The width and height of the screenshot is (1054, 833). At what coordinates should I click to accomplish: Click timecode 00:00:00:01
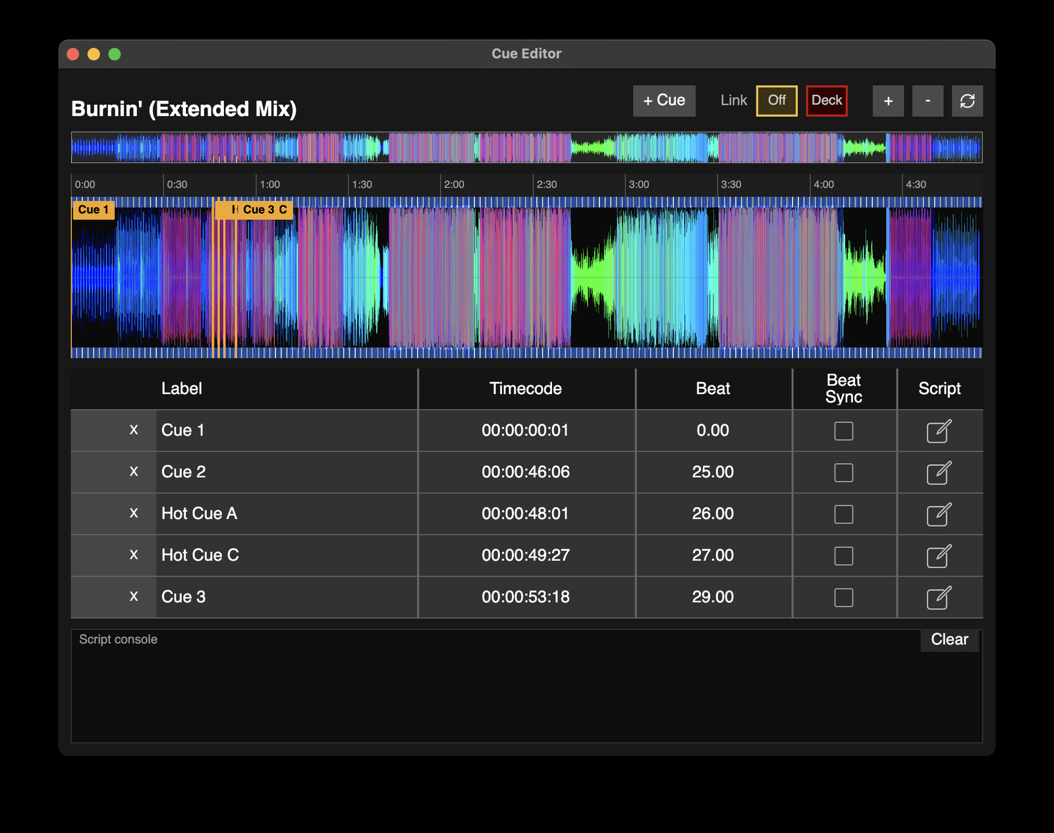[526, 430]
